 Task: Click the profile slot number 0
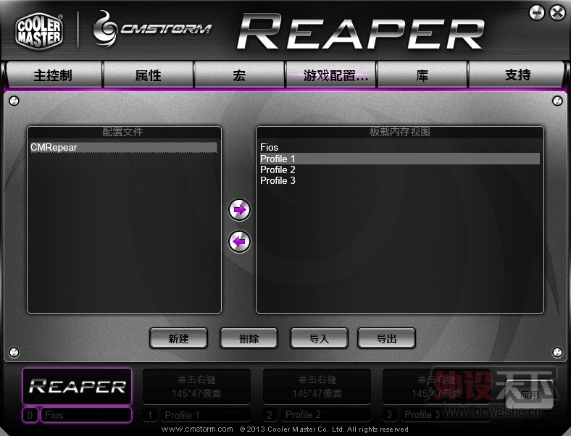pyautogui.click(x=30, y=415)
